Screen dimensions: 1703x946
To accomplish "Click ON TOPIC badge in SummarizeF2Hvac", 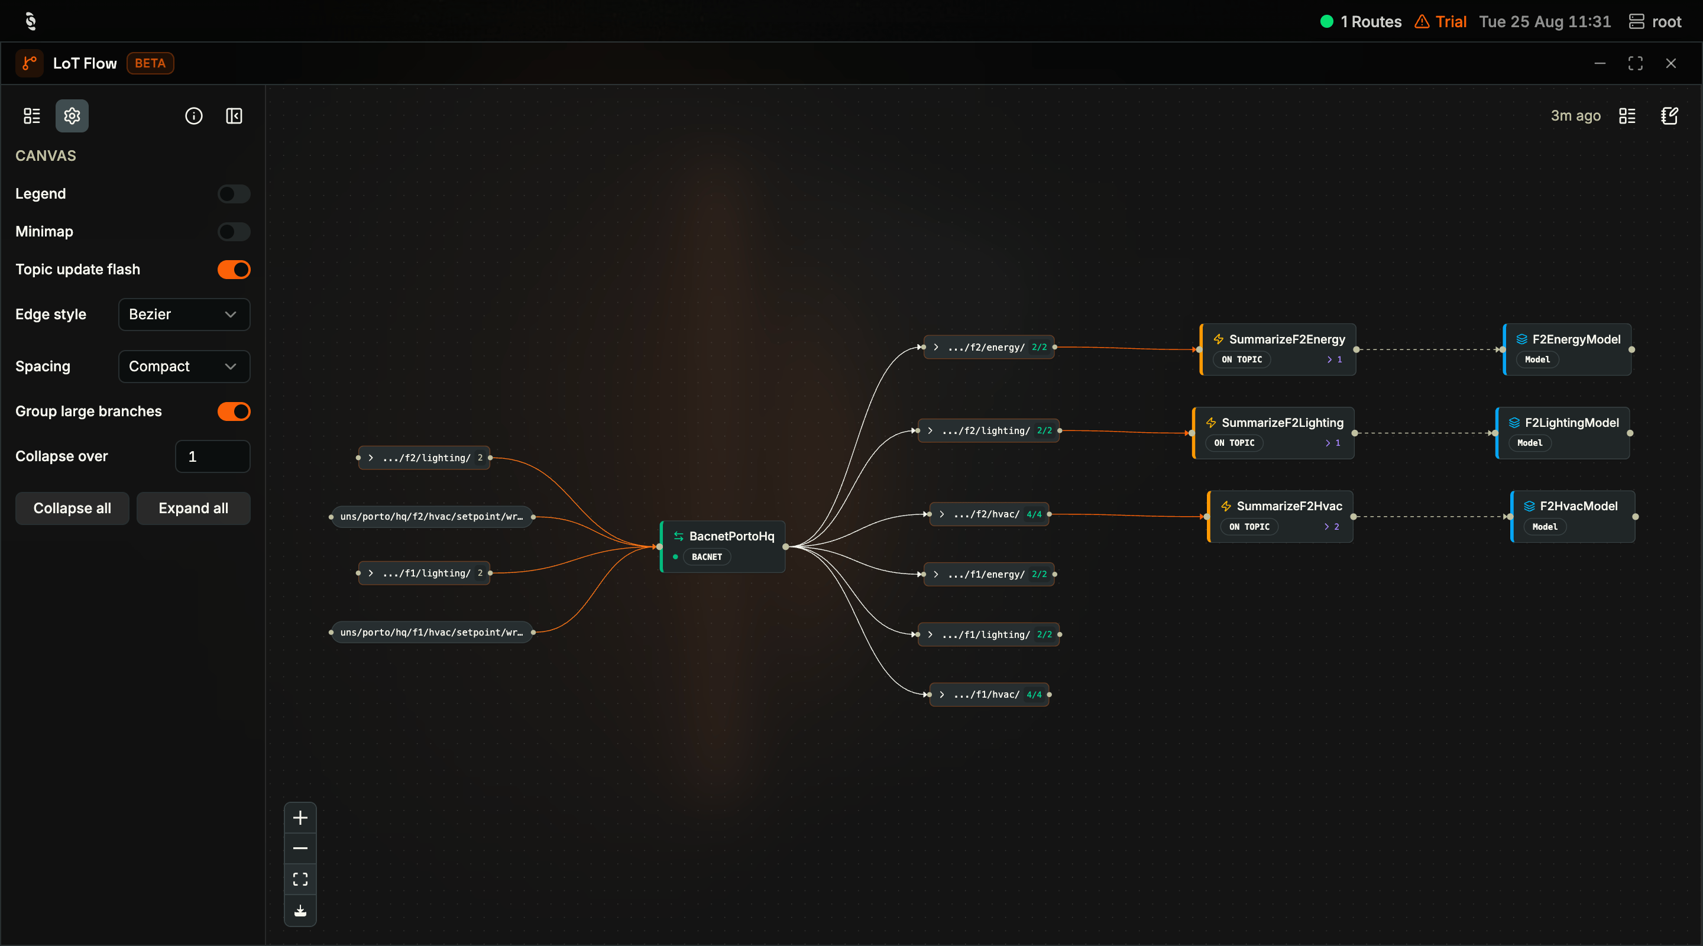I will [1249, 527].
